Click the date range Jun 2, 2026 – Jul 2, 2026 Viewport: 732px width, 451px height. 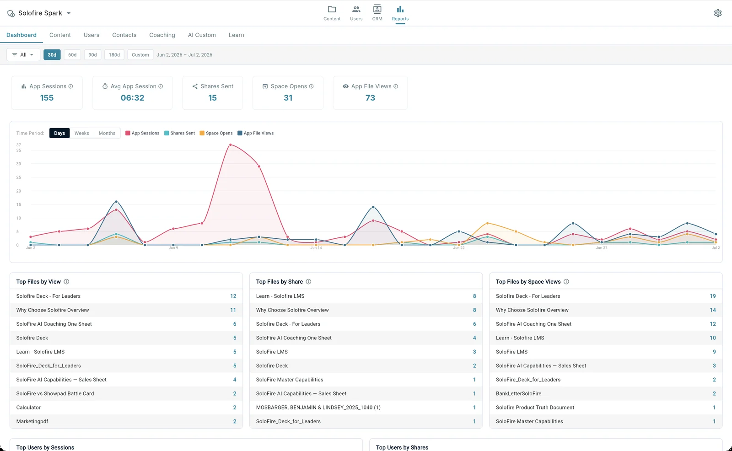click(184, 55)
